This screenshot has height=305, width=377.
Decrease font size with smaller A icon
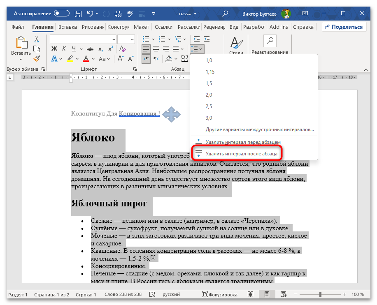click(x=131, y=59)
